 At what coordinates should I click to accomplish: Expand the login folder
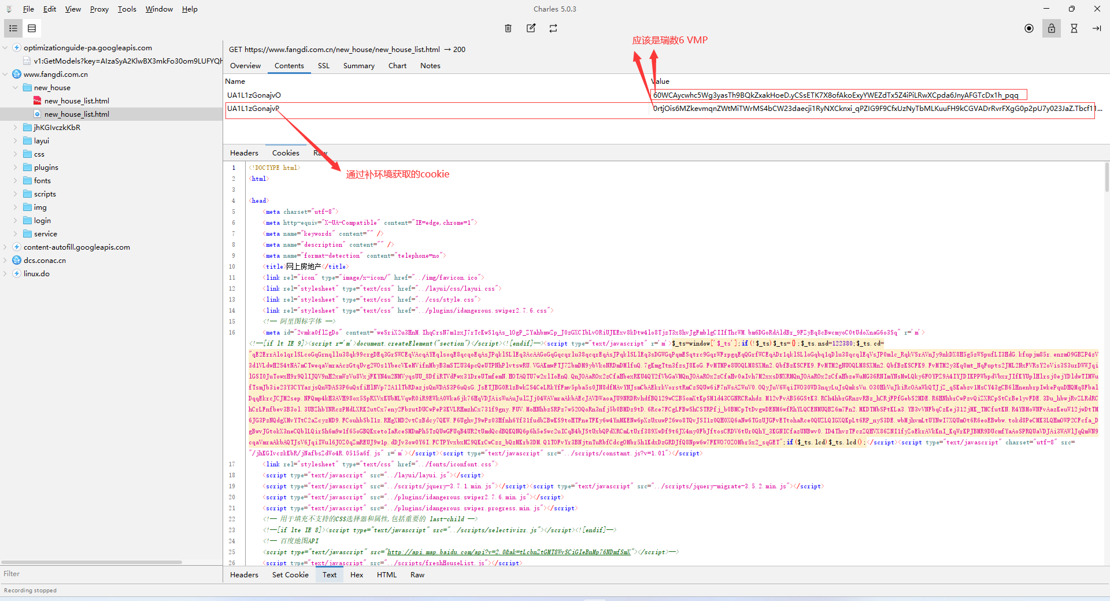[16, 220]
